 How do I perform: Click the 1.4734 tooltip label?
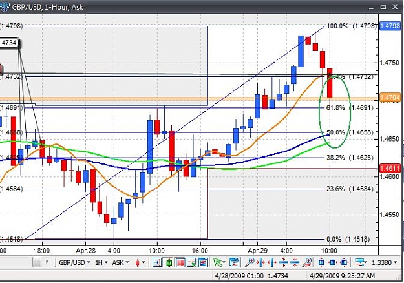9,43
